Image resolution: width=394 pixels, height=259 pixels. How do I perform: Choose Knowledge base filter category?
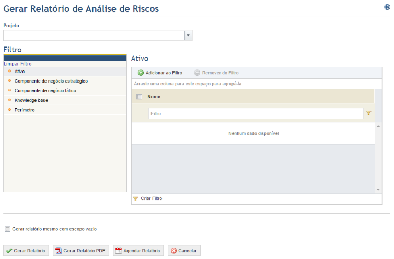click(65, 100)
